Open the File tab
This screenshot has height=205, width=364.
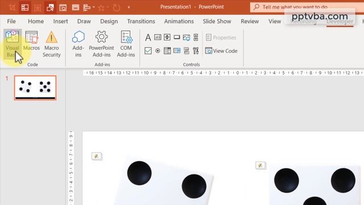tap(11, 22)
